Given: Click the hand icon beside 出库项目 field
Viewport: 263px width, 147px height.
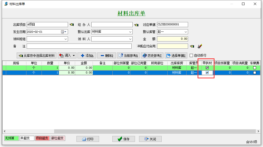Looking at the screenshot, I should point(72,25).
